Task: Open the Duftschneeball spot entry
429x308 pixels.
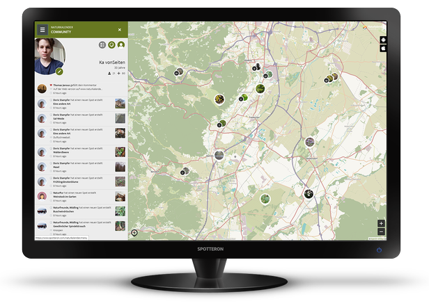Action: pyautogui.click(x=81, y=136)
